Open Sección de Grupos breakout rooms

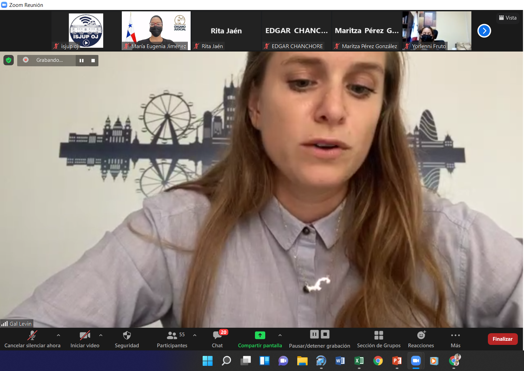click(x=379, y=339)
